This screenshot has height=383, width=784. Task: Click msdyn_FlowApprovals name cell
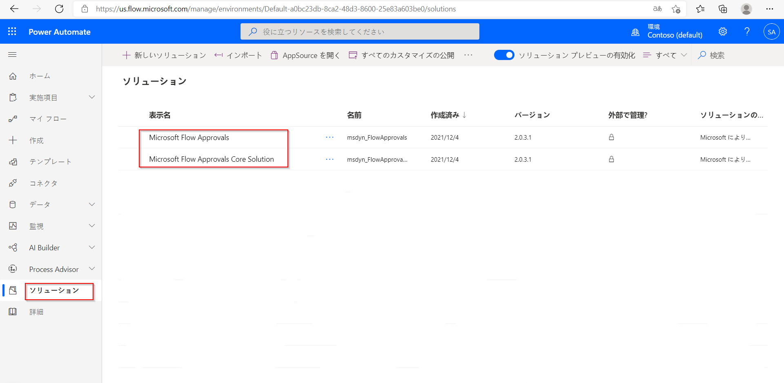pyautogui.click(x=377, y=138)
